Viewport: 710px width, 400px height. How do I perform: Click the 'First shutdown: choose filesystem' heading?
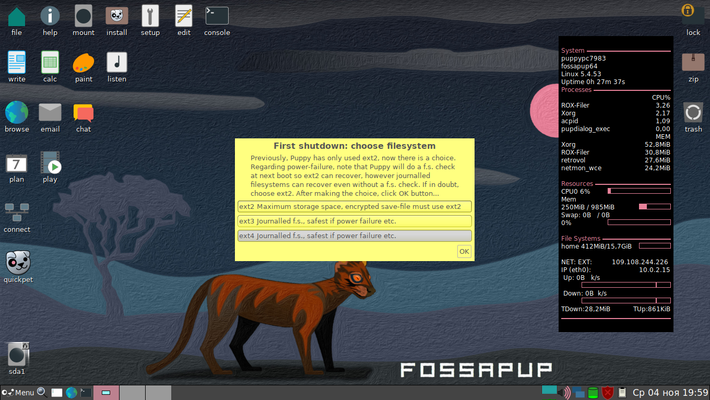coord(354,146)
